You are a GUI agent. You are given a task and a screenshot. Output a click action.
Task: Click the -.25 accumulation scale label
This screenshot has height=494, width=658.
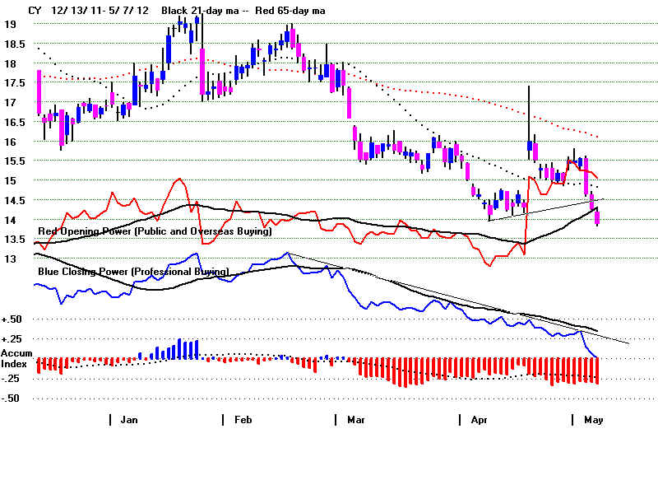tap(12, 379)
